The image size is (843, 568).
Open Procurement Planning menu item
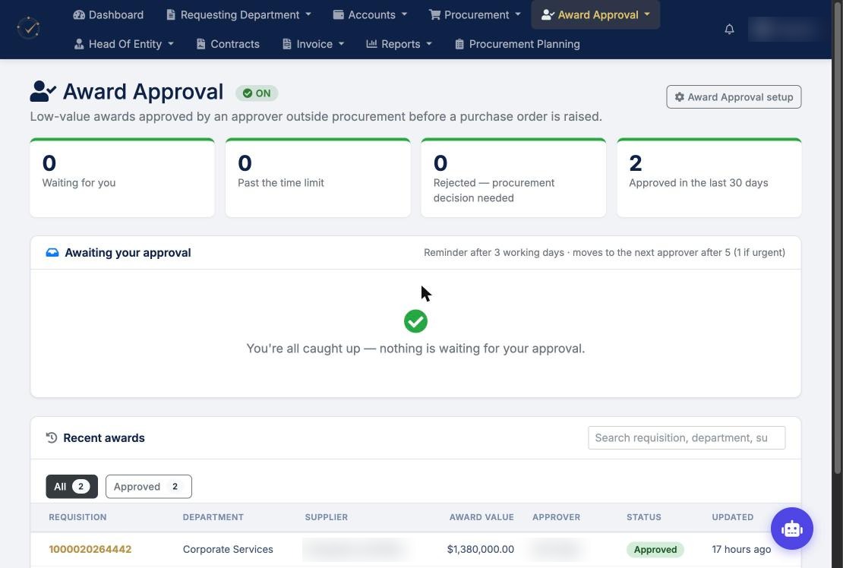coord(517,44)
